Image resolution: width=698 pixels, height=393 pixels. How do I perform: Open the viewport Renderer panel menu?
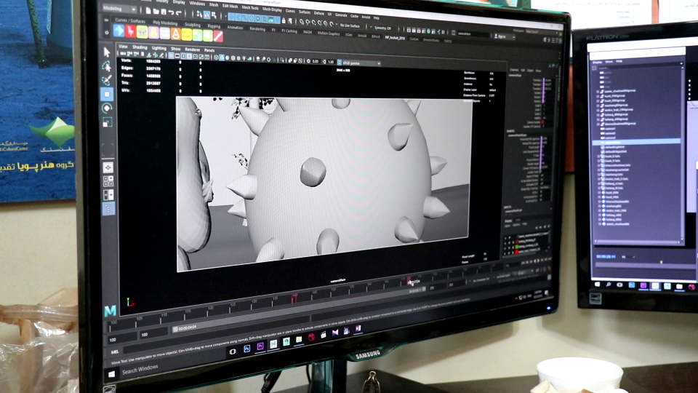(192, 49)
